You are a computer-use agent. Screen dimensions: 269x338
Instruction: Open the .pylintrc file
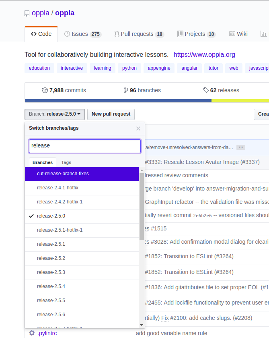pyautogui.click(x=47, y=333)
